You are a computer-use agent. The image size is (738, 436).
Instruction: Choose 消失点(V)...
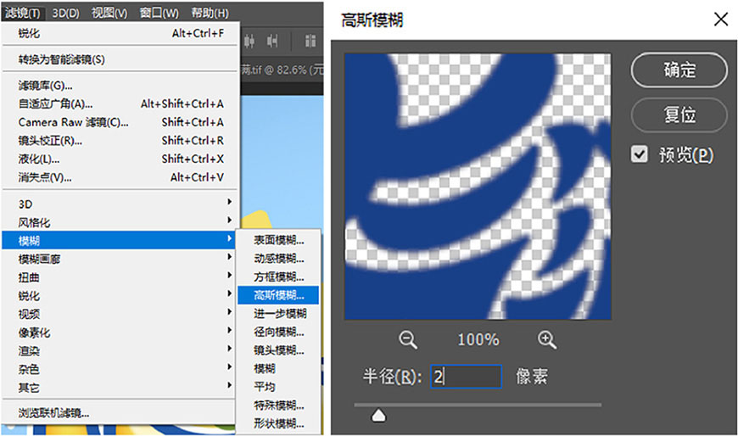(x=120, y=177)
